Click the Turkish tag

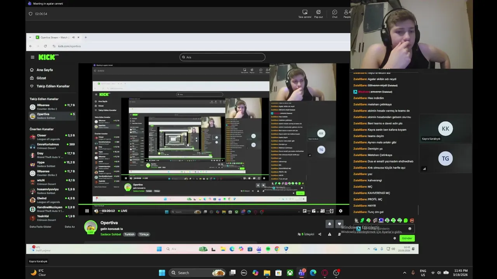(129, 234)
